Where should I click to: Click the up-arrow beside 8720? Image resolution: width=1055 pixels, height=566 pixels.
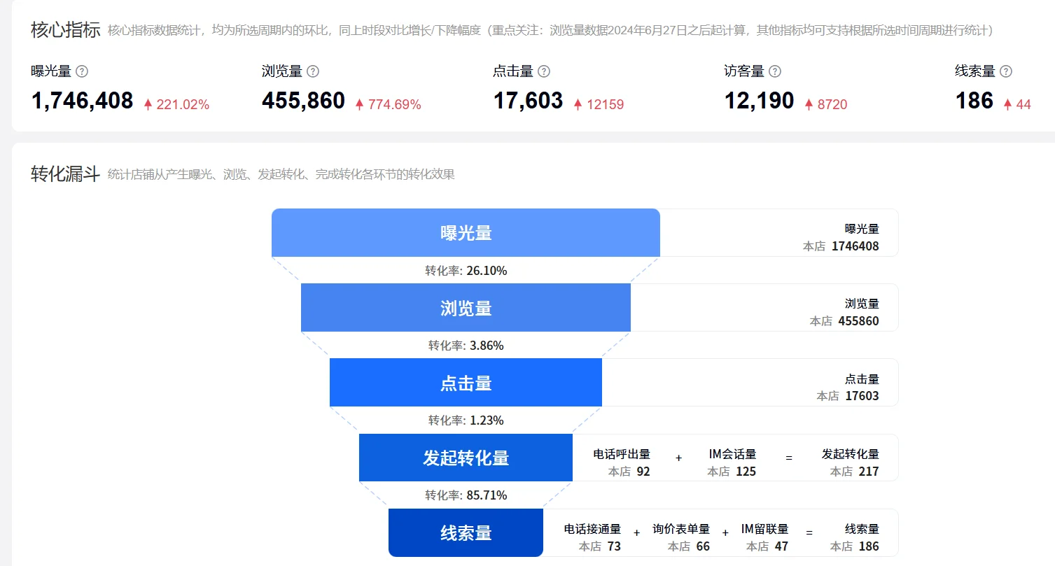click(809, 104)
